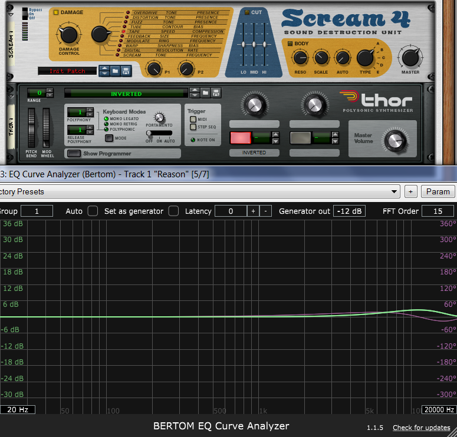Toggle the DAMAGE section enable button
This screenshot has height=437, width=457.
tap(55, 12)
